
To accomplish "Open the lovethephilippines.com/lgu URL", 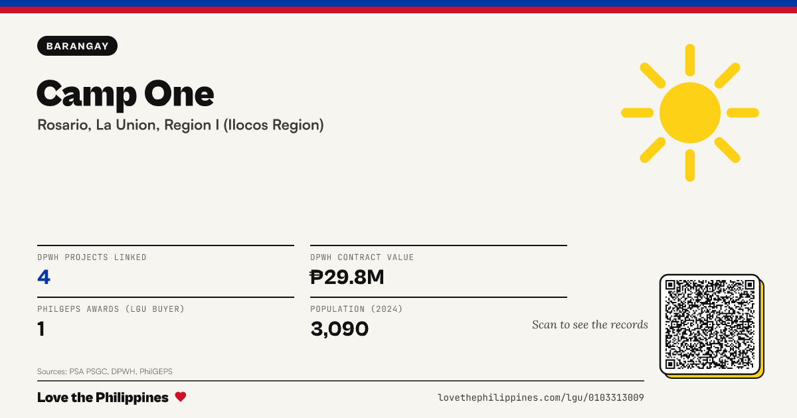I will (x=541, y=397).
